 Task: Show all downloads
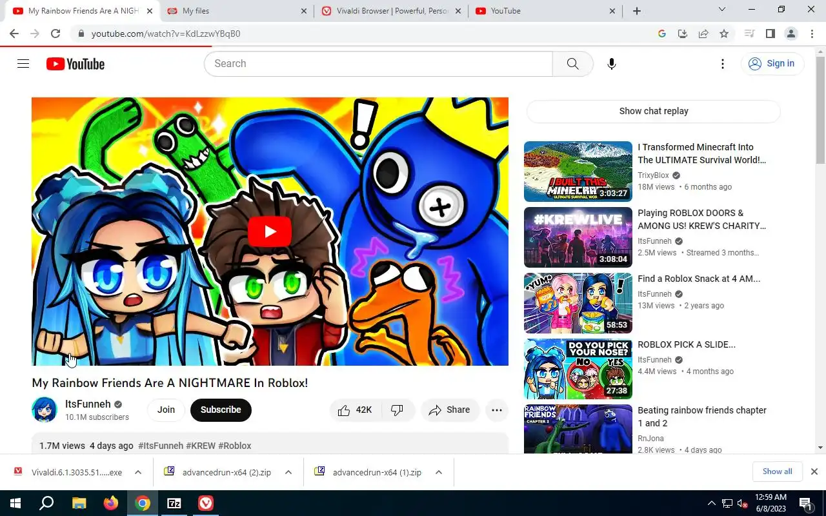point(777,471)
